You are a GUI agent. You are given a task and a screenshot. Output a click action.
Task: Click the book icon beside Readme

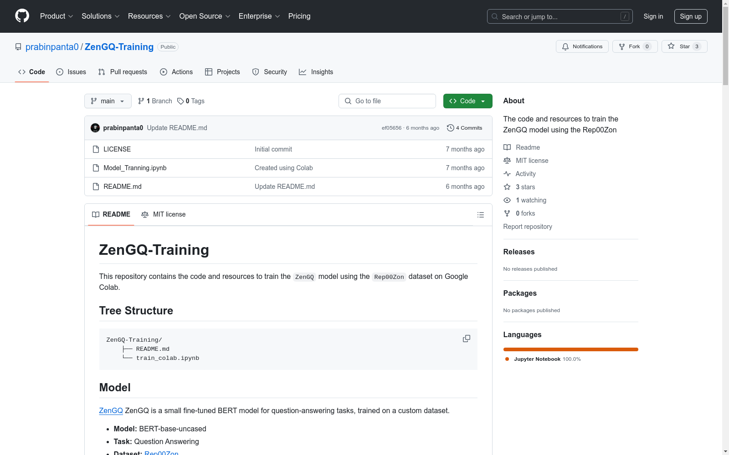point(507,147)
